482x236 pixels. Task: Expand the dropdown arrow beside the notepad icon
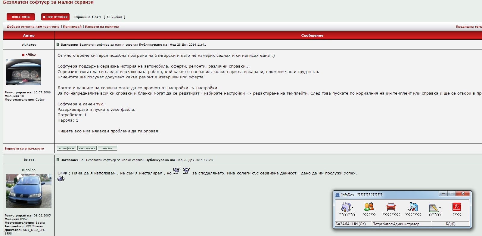click(x=440, y=207)
